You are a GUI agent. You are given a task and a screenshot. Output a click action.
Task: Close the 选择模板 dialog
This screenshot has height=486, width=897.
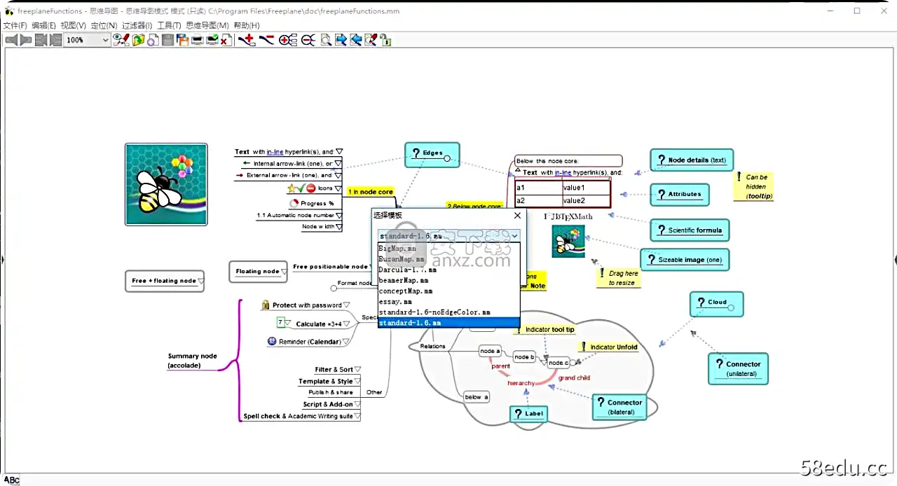click(x=517, y=216)
